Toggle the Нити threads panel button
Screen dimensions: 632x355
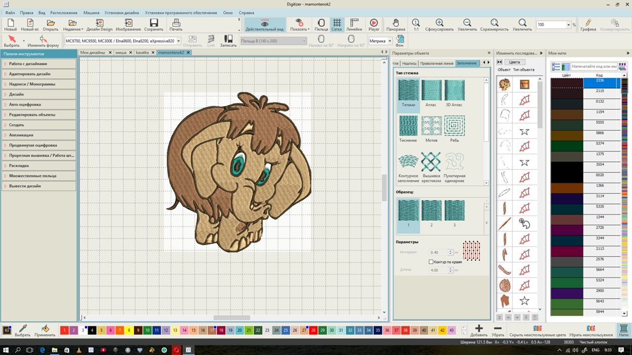[623, 330]
